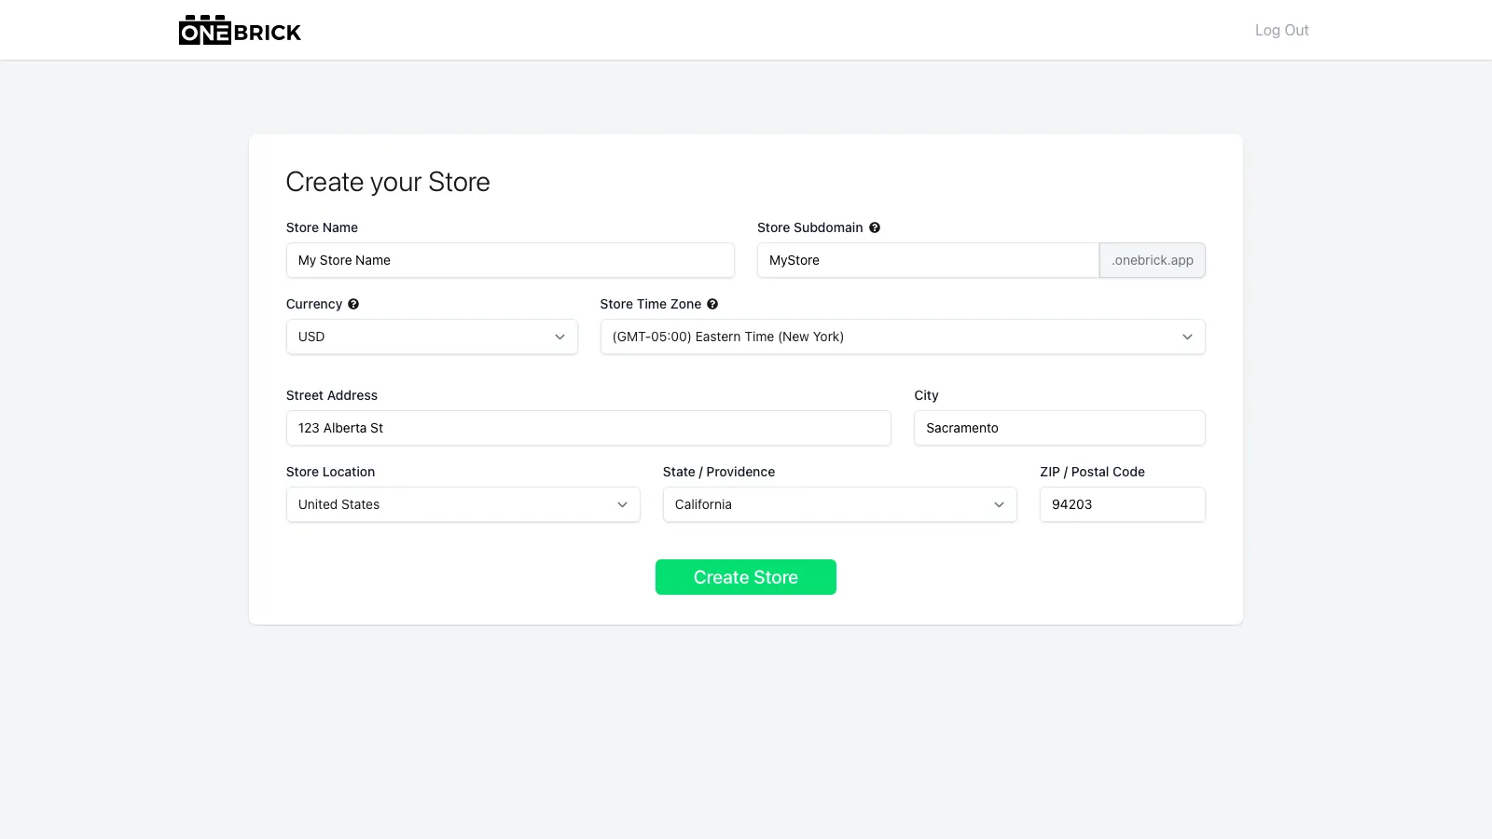
Task: Click the Create Store button
Action: [x=746, y=577]
